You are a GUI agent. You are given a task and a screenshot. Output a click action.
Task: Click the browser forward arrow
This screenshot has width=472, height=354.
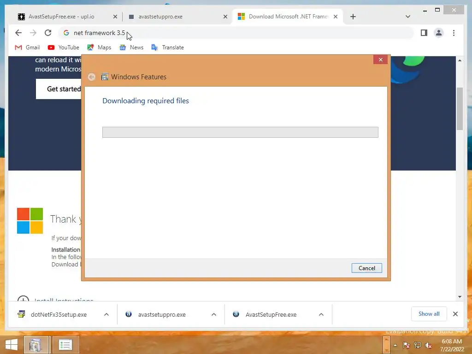click(33, 33)
